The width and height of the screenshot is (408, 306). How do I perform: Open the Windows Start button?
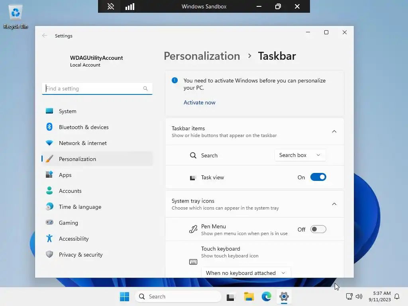pos(124,296)
